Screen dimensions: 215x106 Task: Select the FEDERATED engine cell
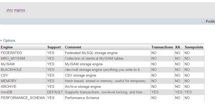(23, 53)
